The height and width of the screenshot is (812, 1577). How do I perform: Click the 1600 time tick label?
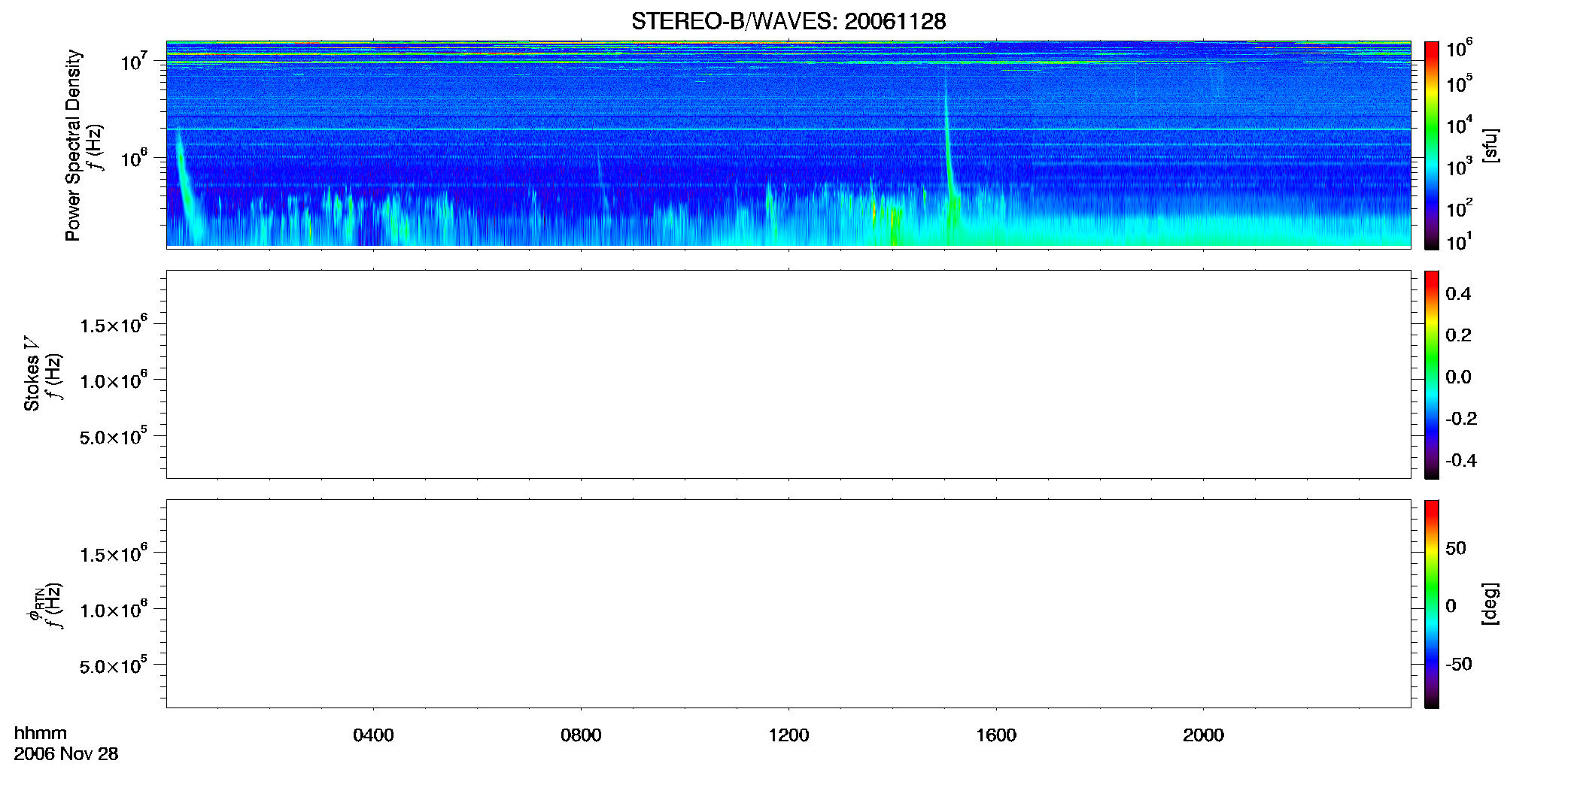point(996,735)
